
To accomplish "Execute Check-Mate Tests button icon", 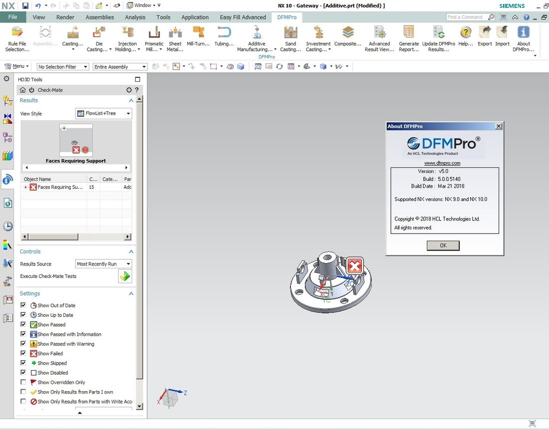I will [125, 276].
